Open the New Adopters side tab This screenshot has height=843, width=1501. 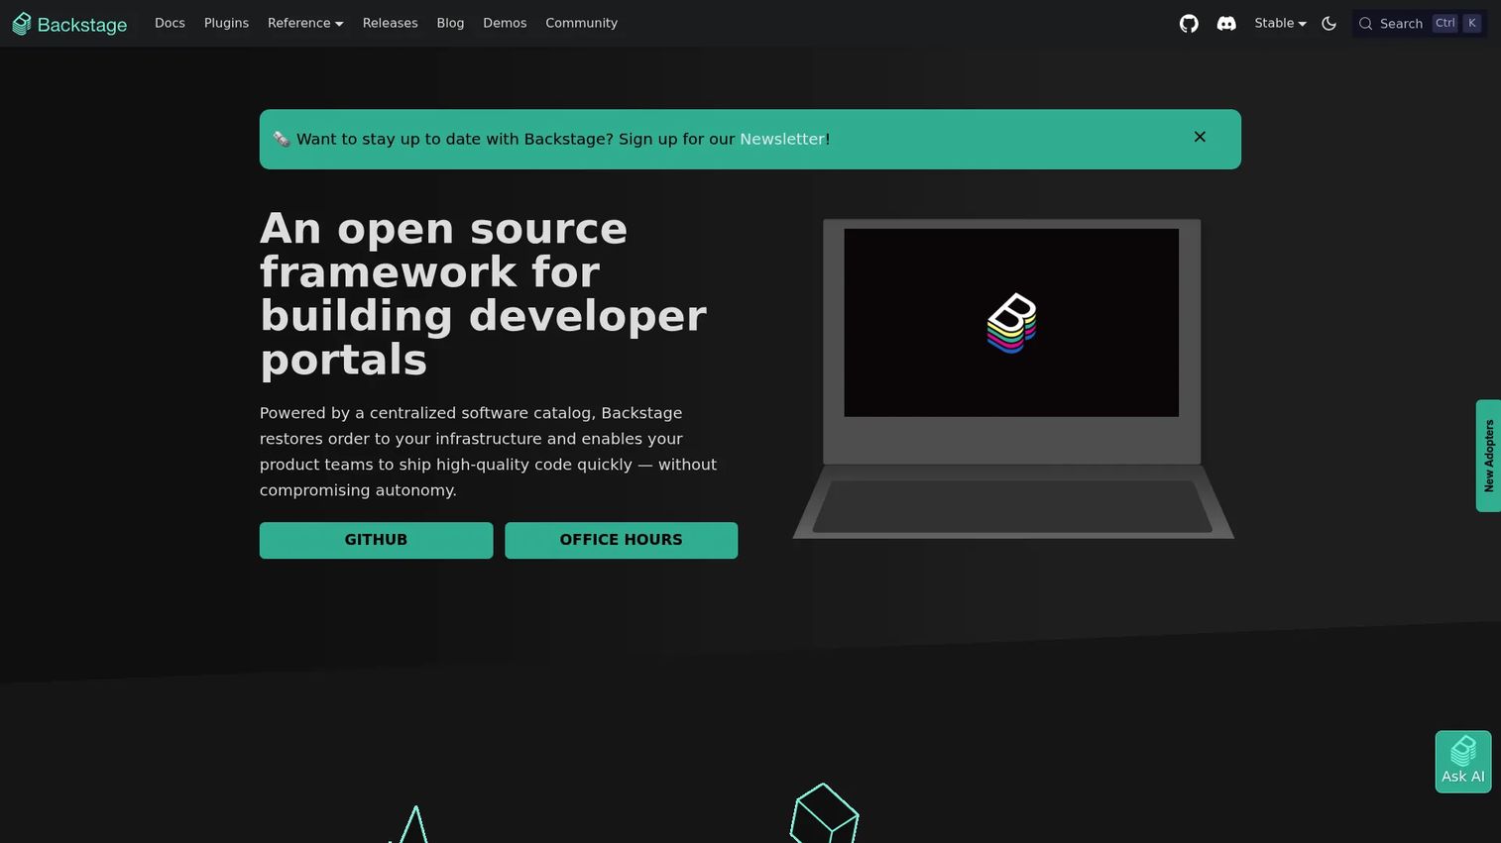pos(1488,456)
